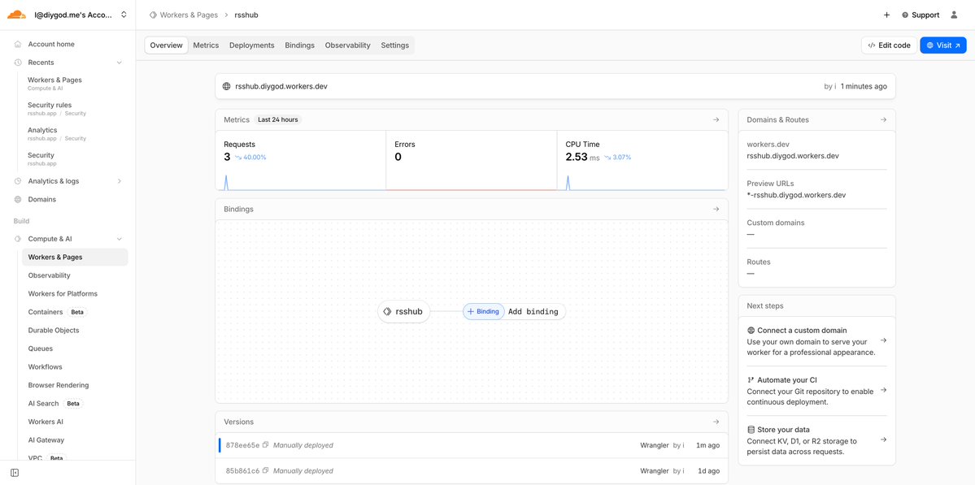Open Metrics panel arrow

[x=716, y=120]
